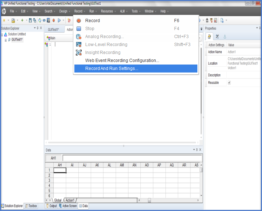
Task: Switch to the Solution Explorer bottom tab
Action: (x=12, y=206)
